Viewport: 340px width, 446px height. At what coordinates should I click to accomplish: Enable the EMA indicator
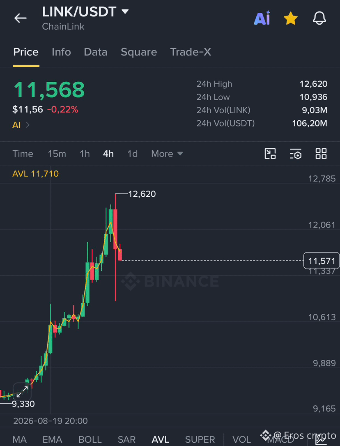tap(52, 439)
